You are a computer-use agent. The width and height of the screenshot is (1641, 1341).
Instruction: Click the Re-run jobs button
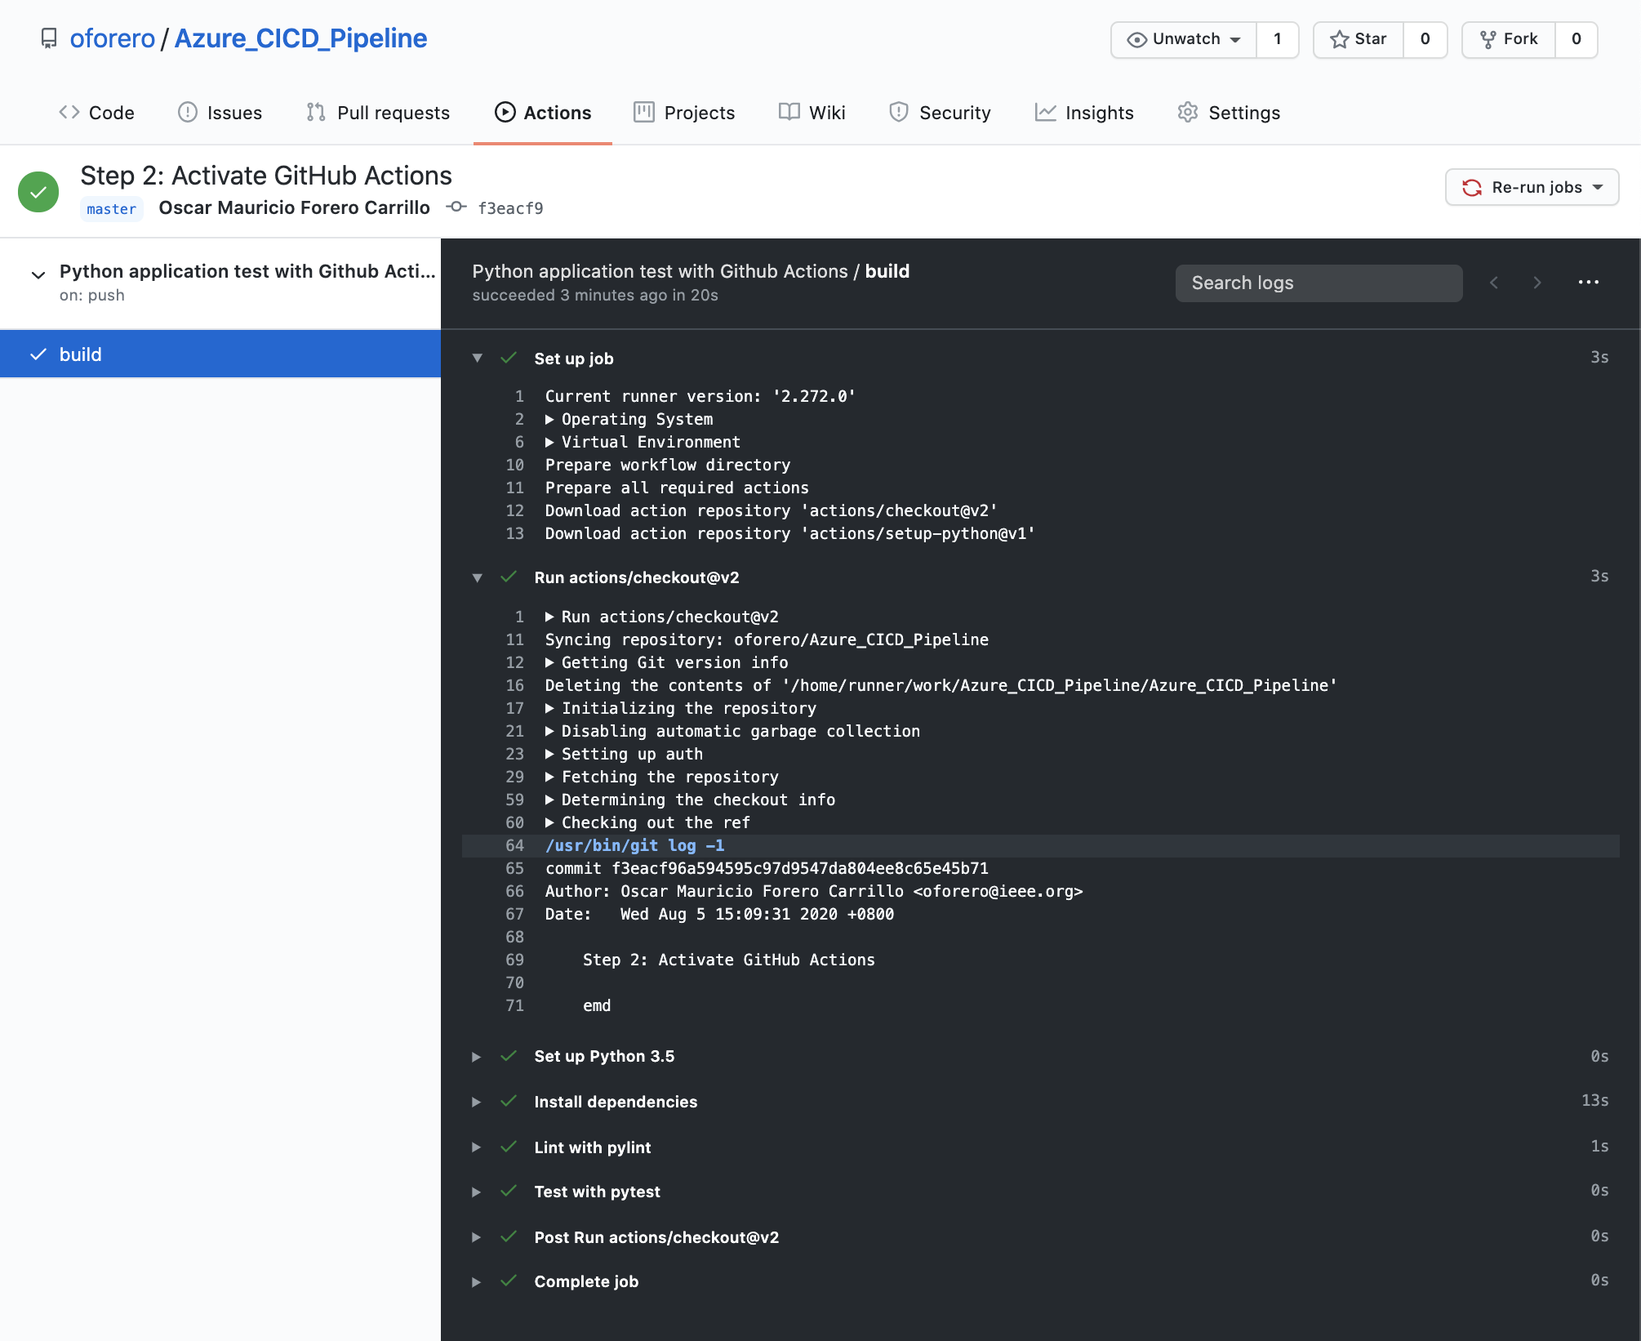coord(1531,188)
